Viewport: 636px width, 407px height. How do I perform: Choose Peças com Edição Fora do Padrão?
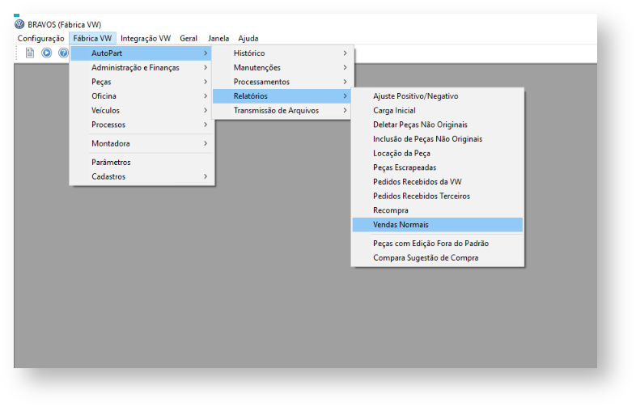pos(438,243)
